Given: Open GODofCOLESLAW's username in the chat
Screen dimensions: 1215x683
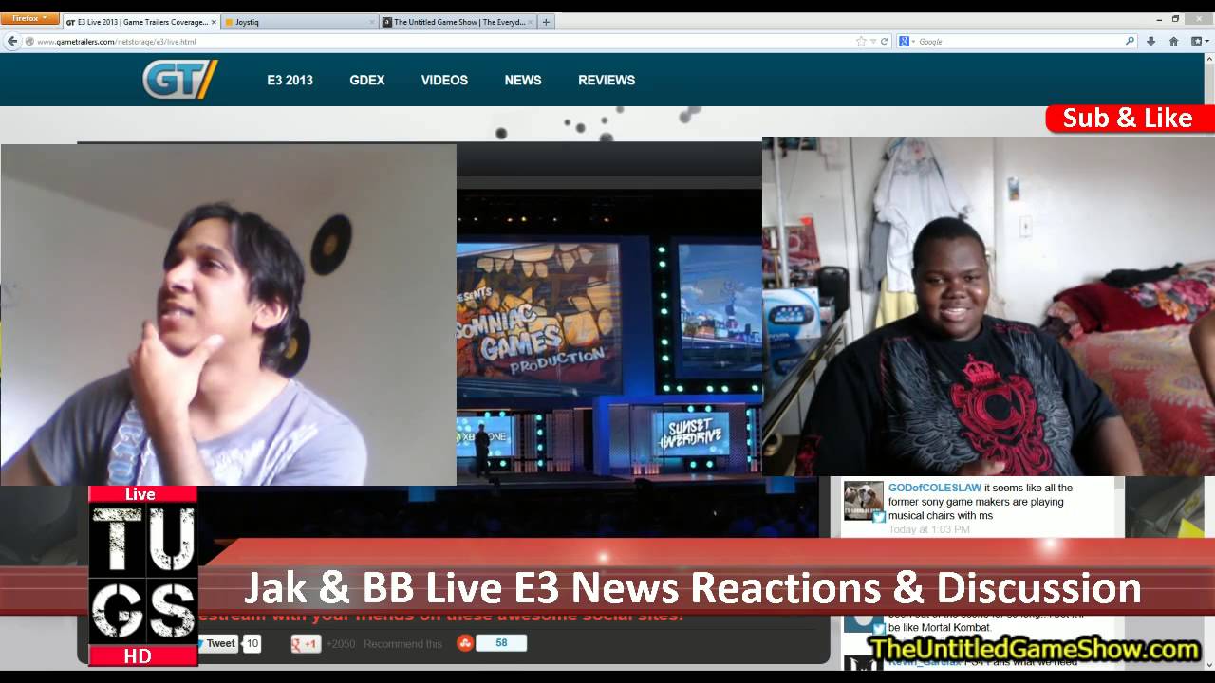Looking at the screenshot, I should 933,488.
